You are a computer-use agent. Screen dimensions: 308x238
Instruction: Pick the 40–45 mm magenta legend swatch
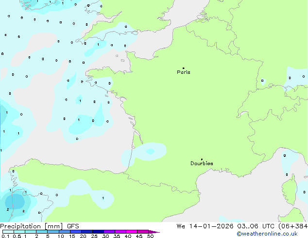(132, 232)
